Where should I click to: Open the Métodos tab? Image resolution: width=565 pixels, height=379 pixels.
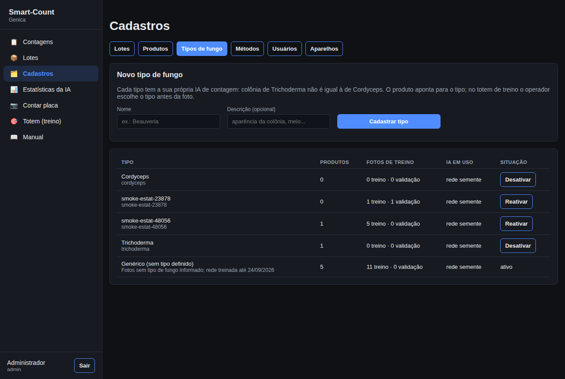(x=247, y=48)
